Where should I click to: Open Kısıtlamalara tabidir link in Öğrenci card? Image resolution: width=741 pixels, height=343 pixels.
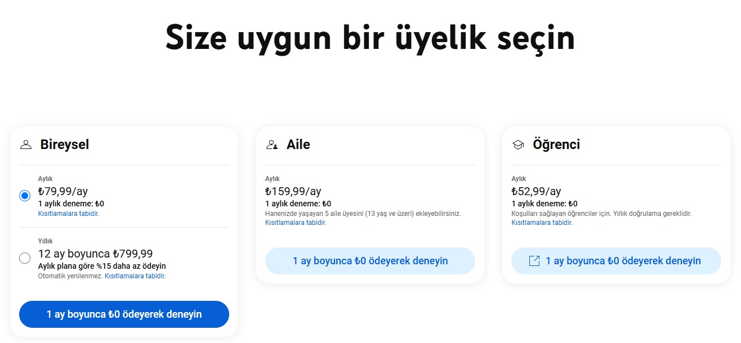tap(542, 223)
